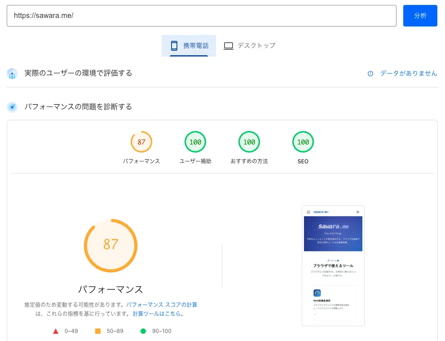Click the 50–89 legend range text
The height and width of the screenshot is (341, 445).
[115, 331]
